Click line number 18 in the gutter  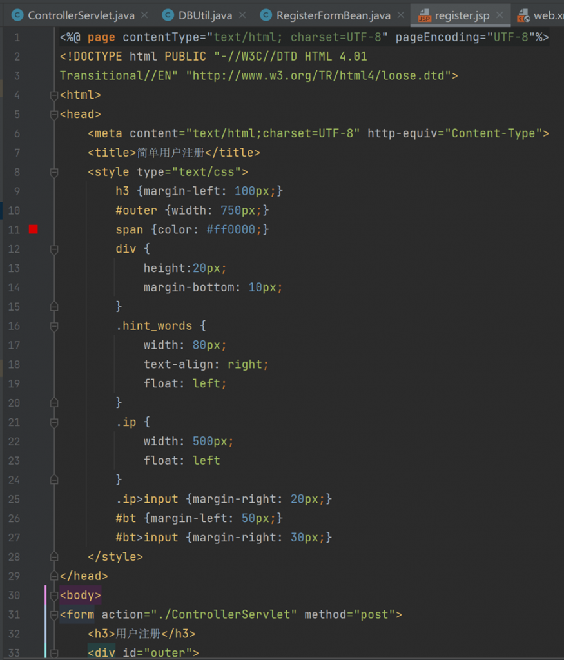[14, 365]
